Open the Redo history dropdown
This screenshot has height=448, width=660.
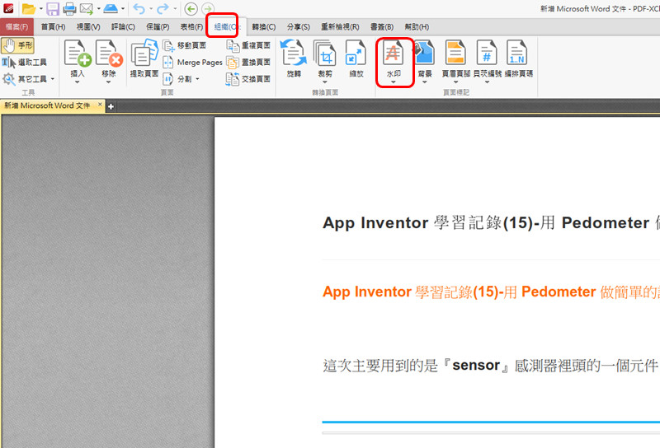tap(175, 9)
